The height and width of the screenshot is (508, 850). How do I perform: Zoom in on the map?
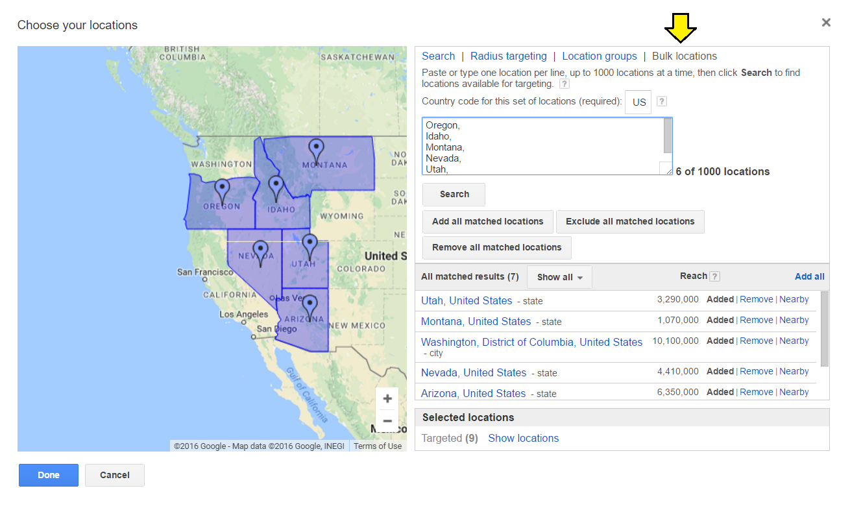click(x=387, y=398)
